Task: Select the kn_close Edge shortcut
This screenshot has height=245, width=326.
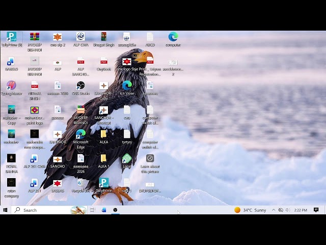Action: click(x=127, y=88)
